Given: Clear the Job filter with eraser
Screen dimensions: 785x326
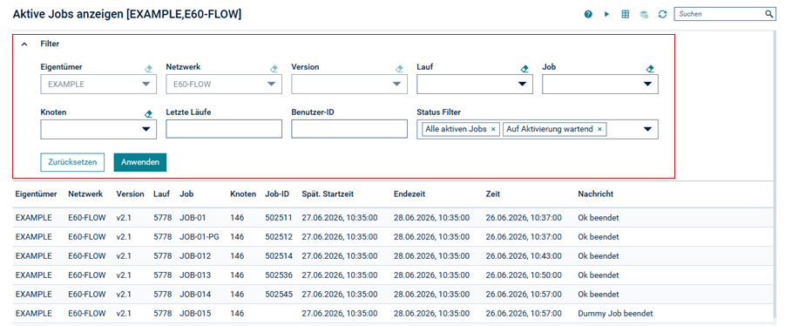Looking at the screenshot, I should click(x=650, y=69).
